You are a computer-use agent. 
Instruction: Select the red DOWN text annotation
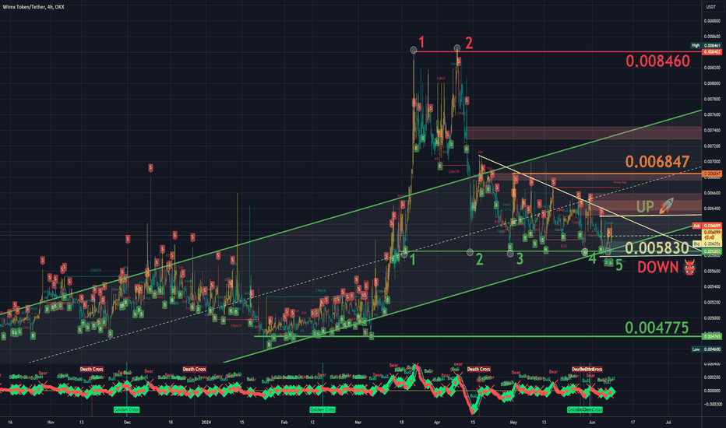tap(657, 267)
